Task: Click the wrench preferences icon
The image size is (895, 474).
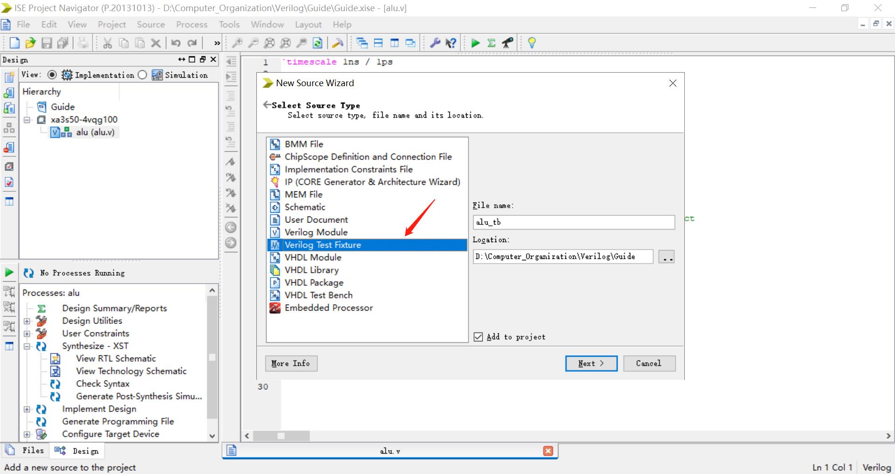Action: coord(435,43)
